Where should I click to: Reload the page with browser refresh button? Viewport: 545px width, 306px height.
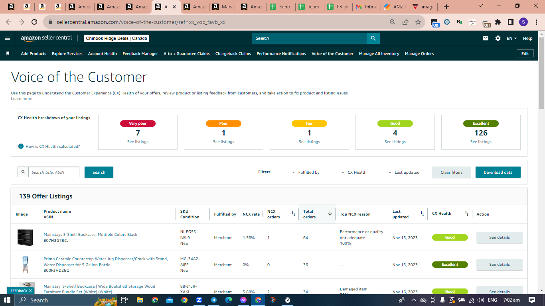(34, 22)
